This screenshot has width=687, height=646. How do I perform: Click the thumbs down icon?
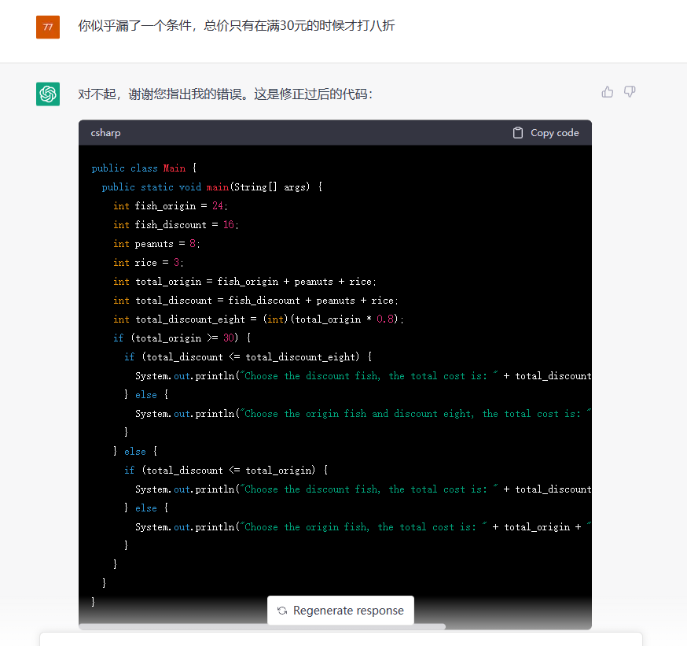pos(630,92)
